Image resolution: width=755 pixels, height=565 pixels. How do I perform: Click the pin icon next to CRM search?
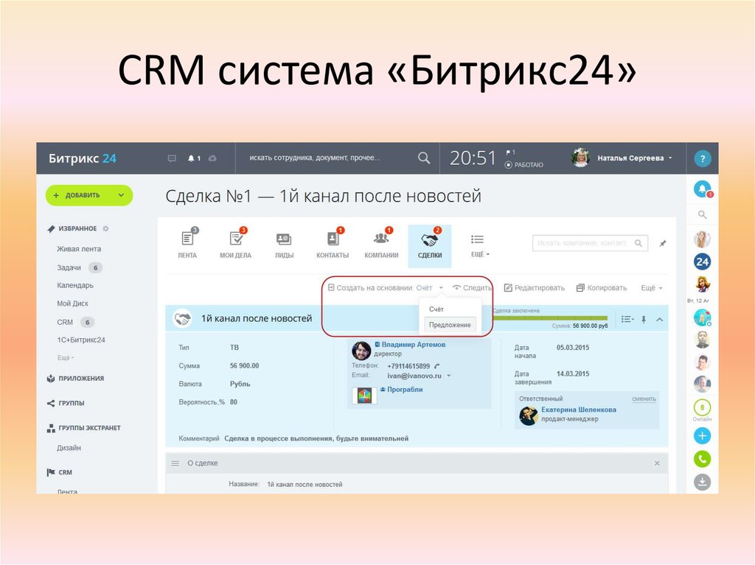(663, 244)
